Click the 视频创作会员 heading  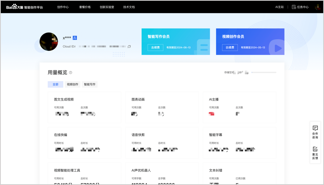pyautogui.click(x=233, y=37)
